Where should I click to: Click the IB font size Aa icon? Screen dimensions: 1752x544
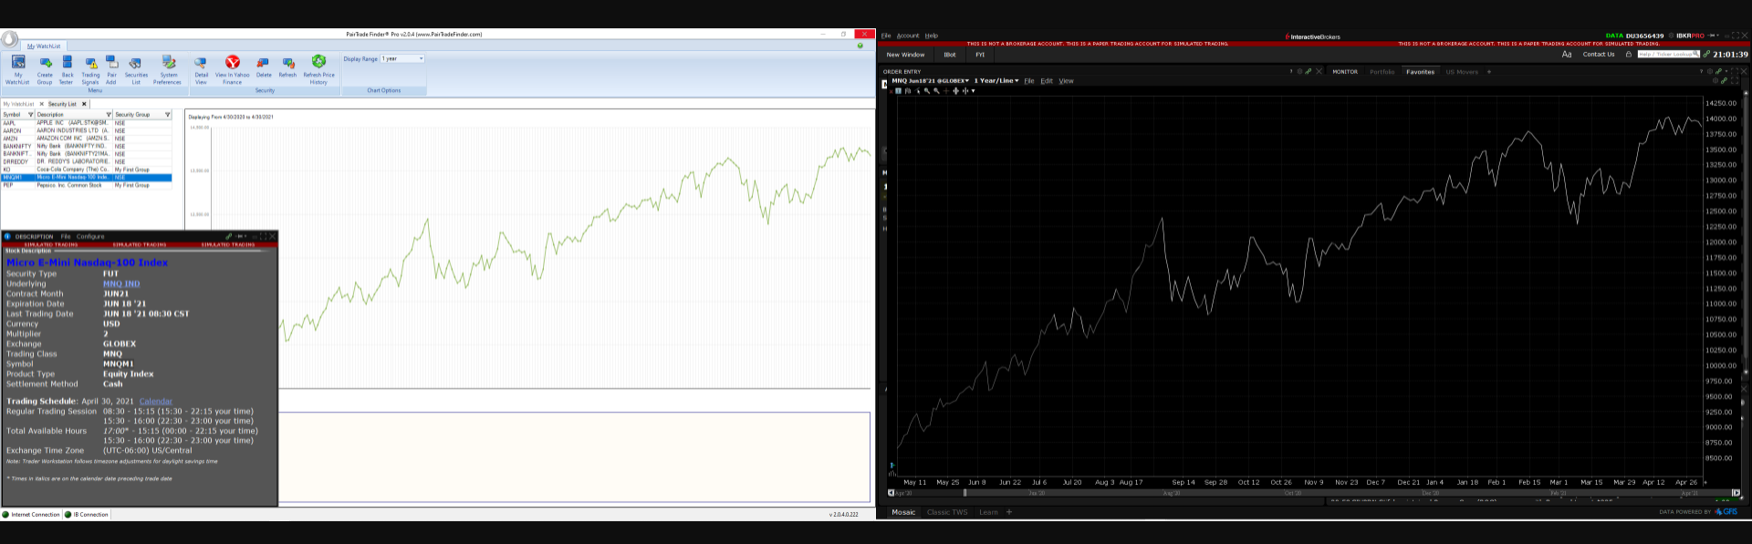tap(1567, 55)
